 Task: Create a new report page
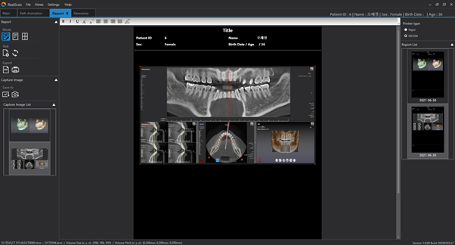coord(6,53)
